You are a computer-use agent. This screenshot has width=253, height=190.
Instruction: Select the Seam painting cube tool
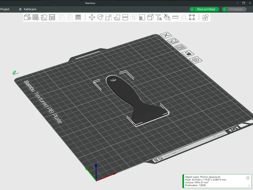pyautogui.click(x=150, y=17)
